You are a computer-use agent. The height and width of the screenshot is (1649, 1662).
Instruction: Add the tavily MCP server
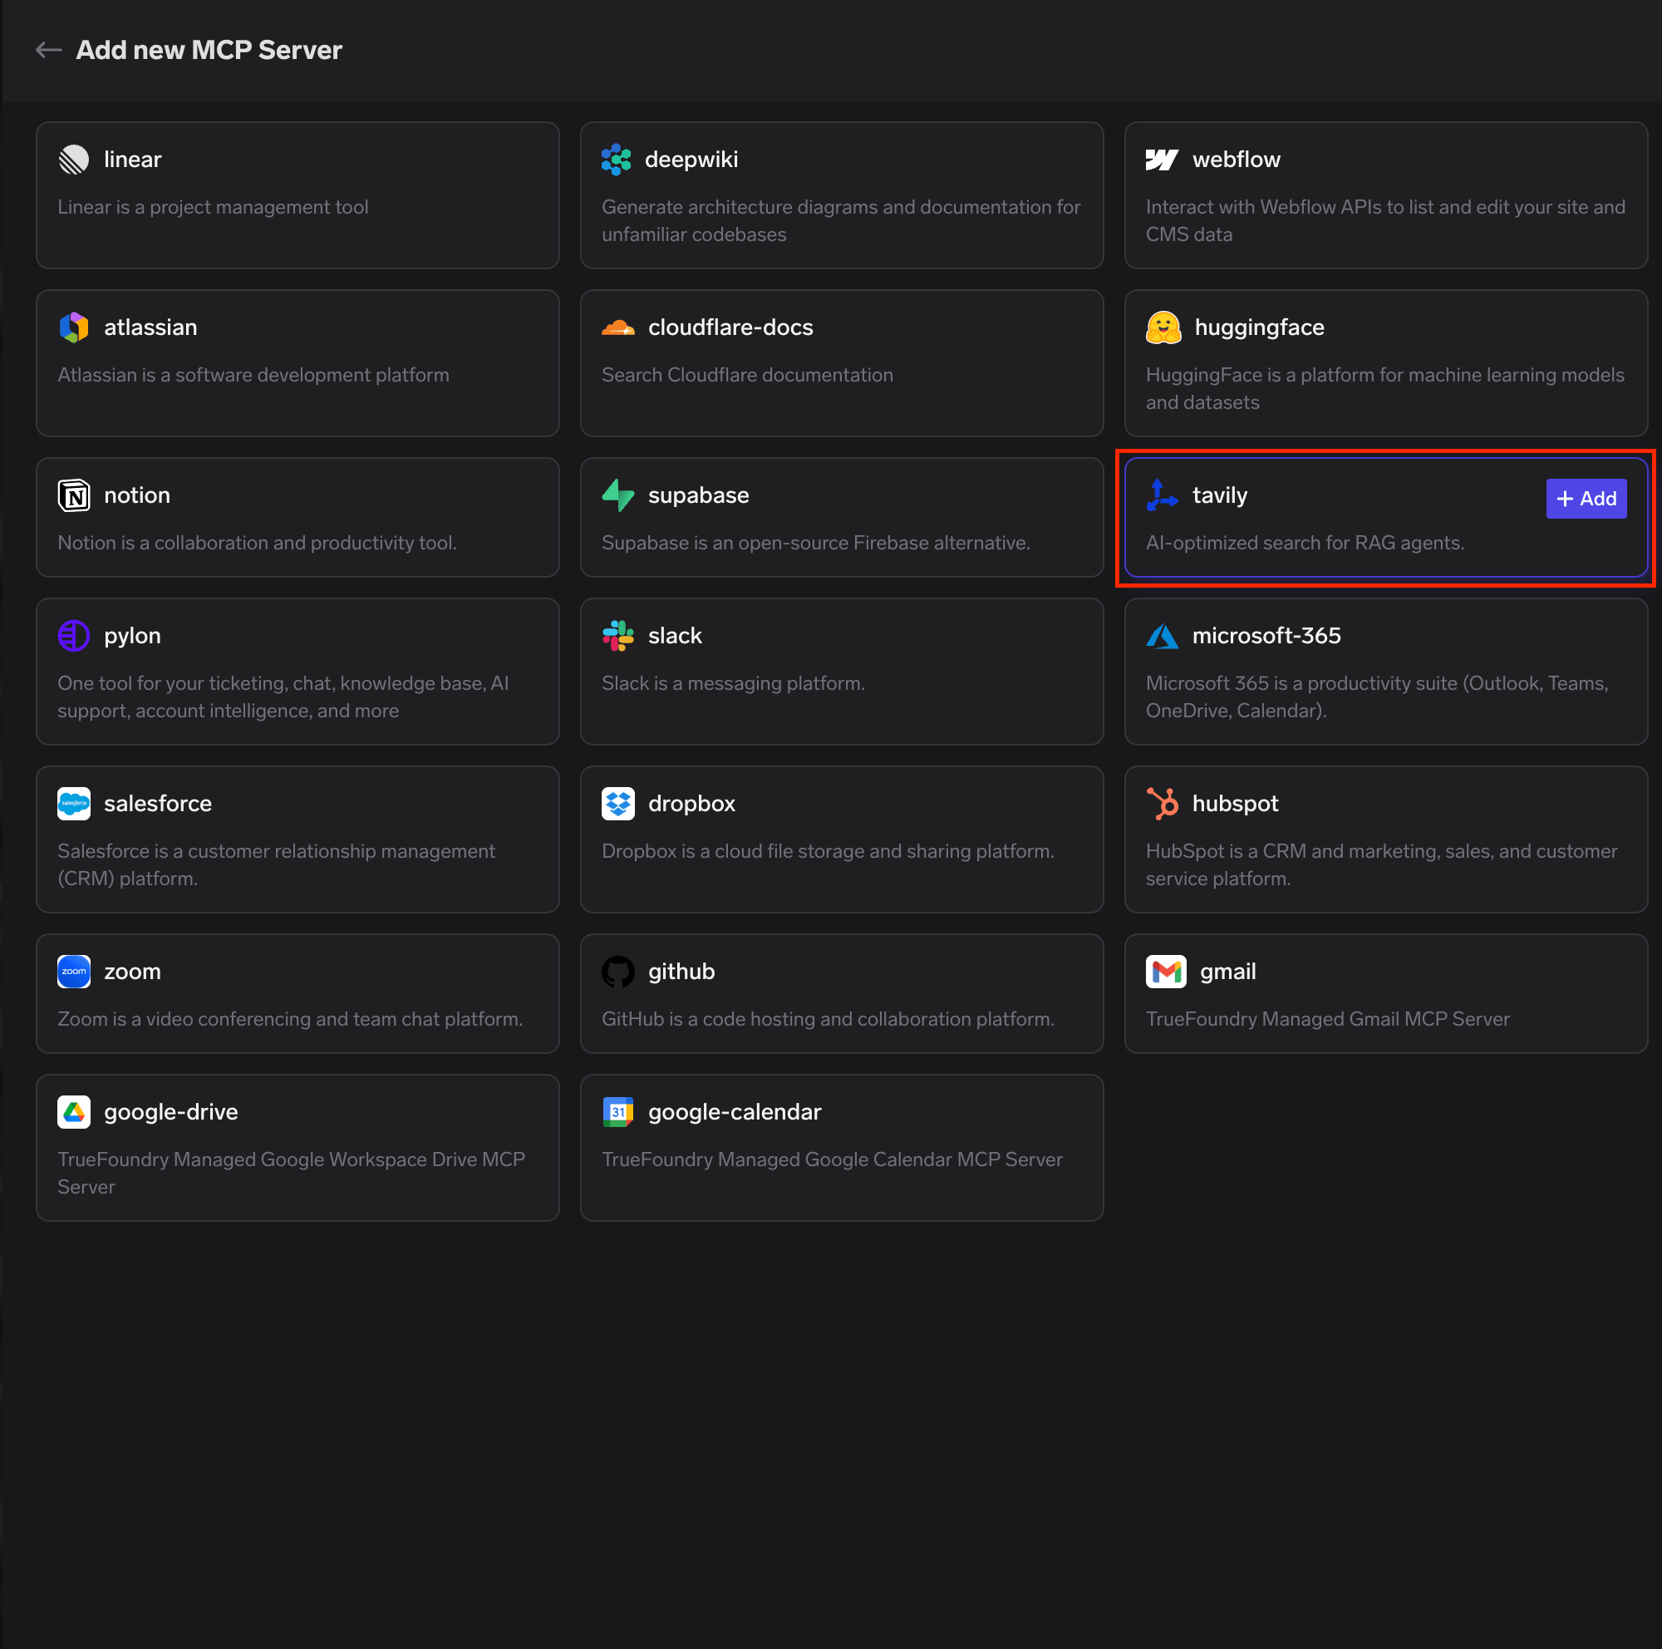(x=1586, y=498)
